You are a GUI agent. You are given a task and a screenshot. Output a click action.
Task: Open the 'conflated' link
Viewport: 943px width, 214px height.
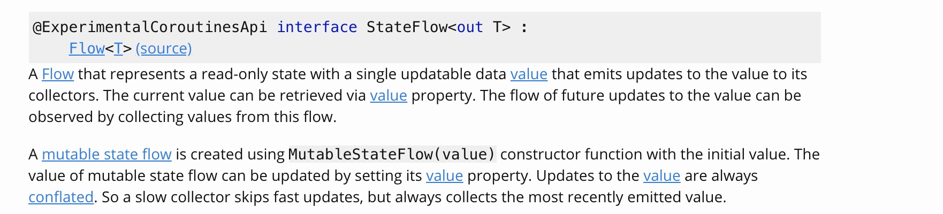(61, 197)
